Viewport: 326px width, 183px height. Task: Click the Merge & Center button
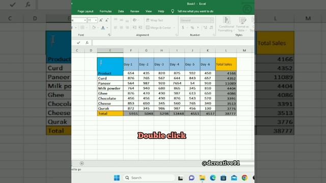coord(158,27)
